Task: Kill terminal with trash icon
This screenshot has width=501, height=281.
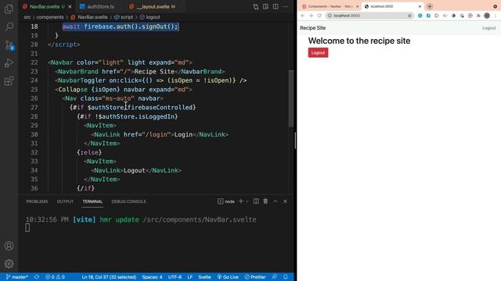Action: coord(265,201)
